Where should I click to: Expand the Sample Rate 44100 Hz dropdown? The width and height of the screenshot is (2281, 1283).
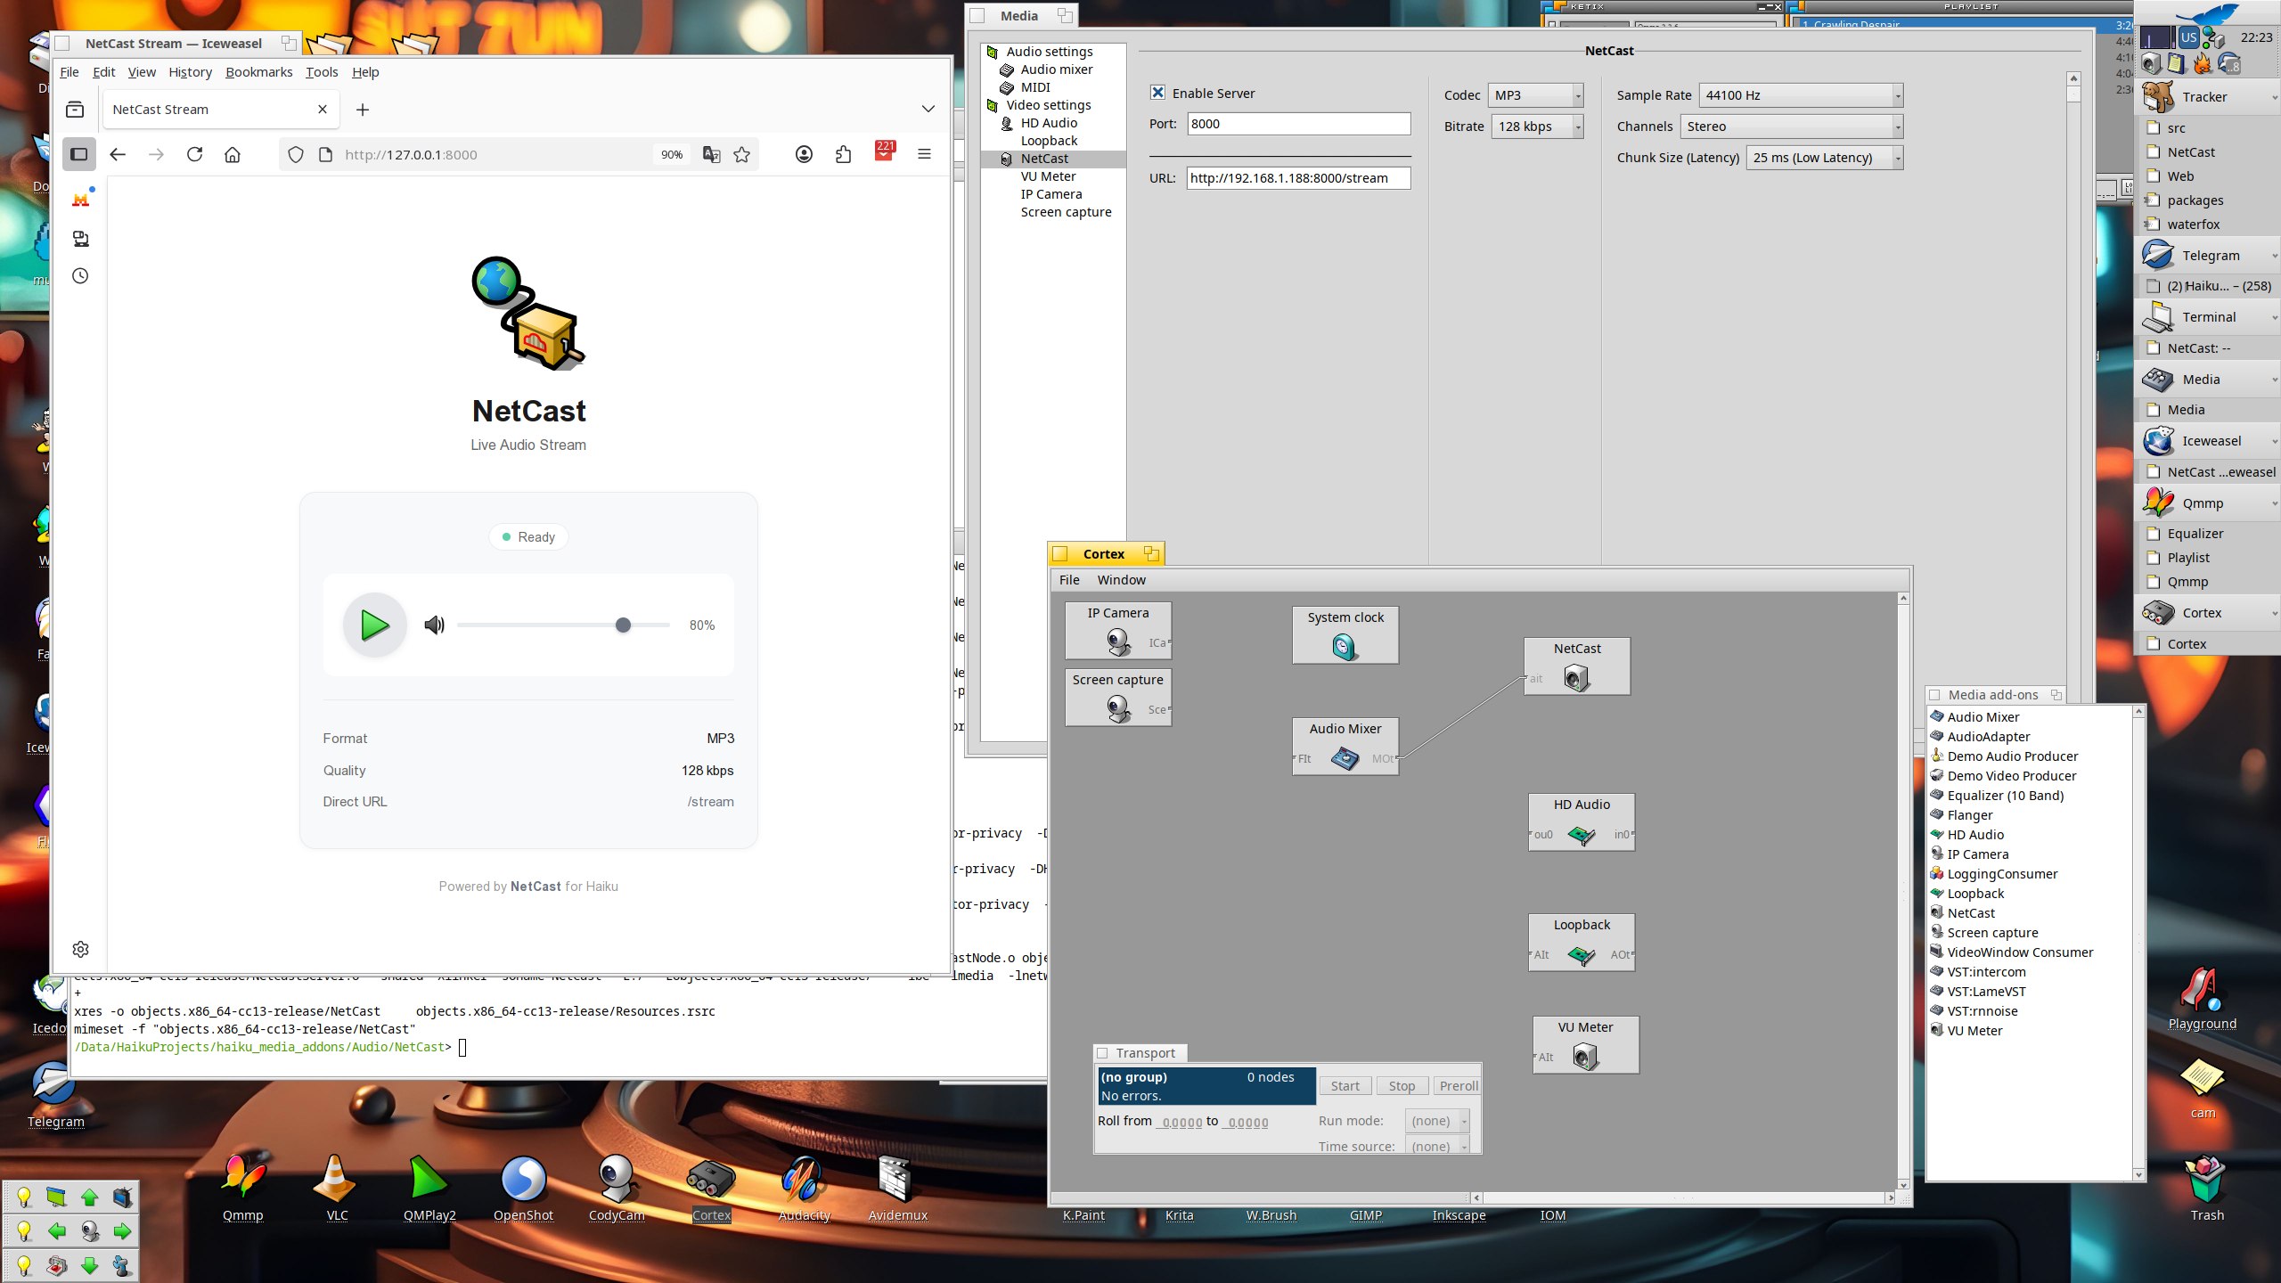pyautogui.click(x=1801, y=95)
